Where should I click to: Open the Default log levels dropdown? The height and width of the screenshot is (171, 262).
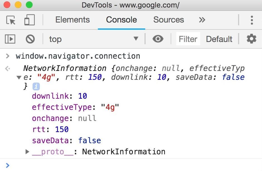tap(219, 39)
